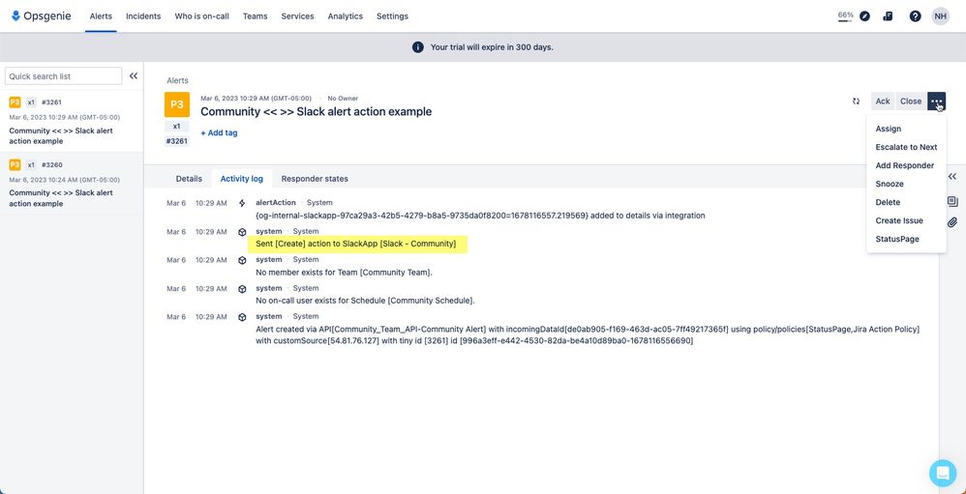Image resolution: width=966 pixels, height=494 pixels.
Task: Choose Escalate to Next
Action: [906, 147]
